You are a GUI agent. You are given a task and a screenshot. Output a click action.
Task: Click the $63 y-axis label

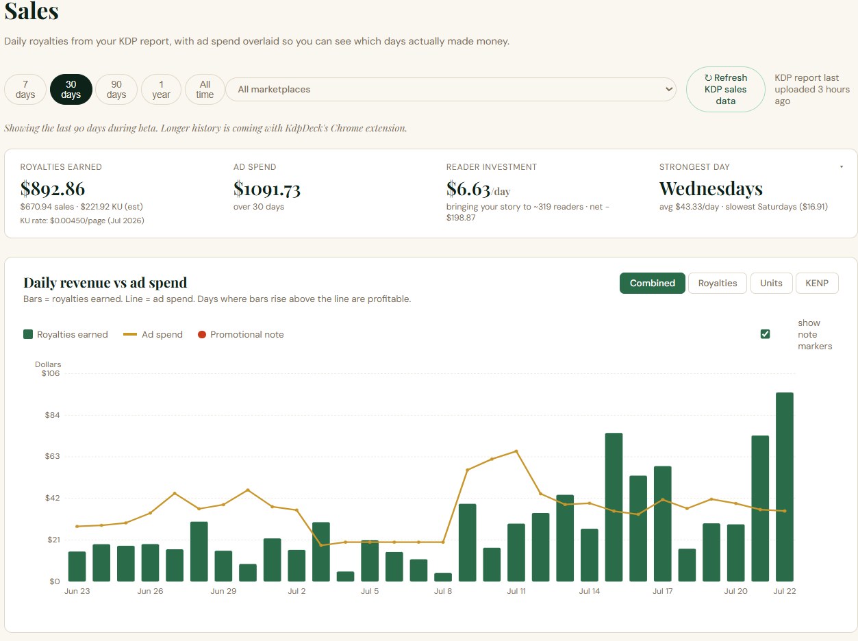click(x=53, y=456)
